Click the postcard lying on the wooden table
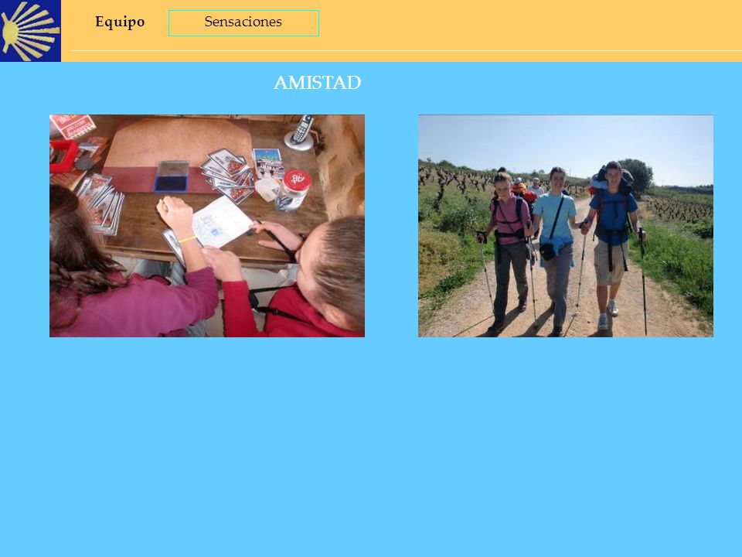 click(268, 163)
